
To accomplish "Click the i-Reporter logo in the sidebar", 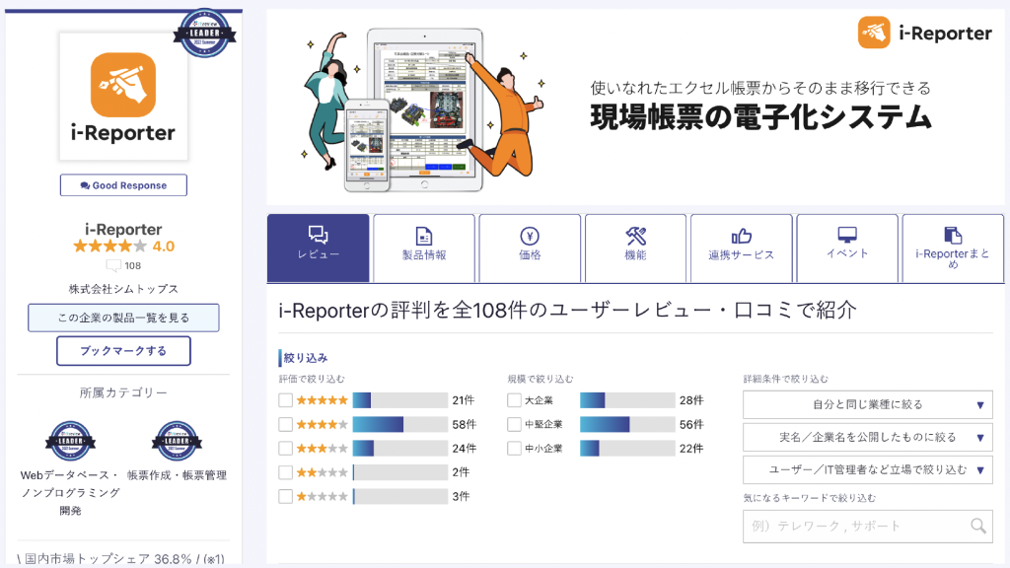I will pos(123,97).
